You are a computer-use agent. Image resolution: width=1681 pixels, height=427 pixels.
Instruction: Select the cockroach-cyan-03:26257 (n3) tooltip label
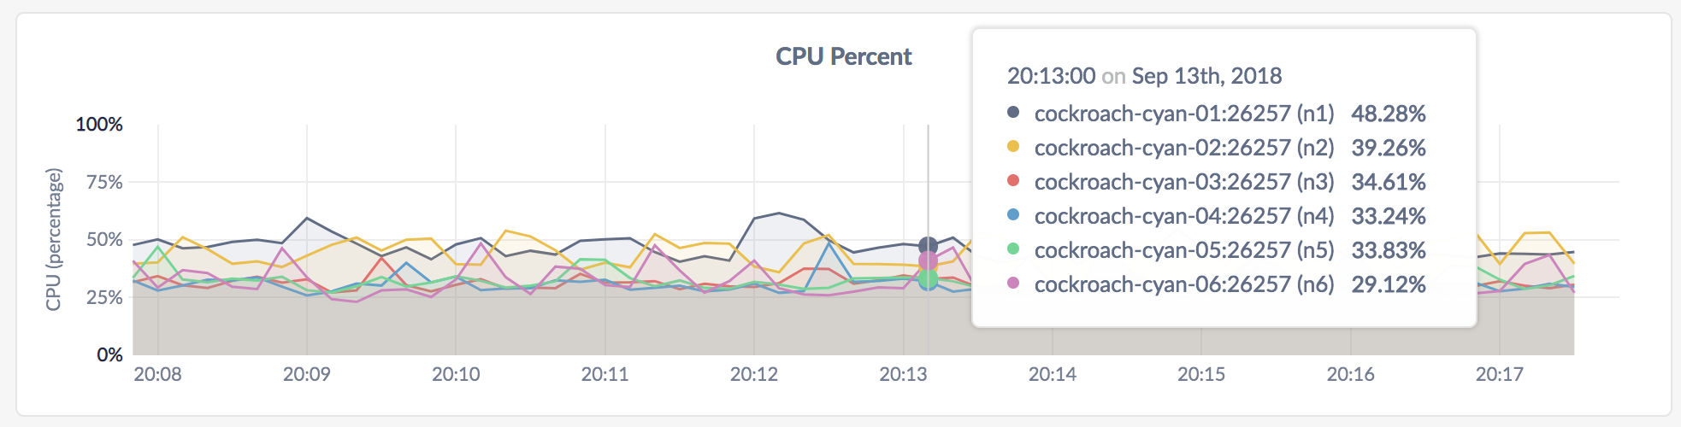[x=1183, y=182]
